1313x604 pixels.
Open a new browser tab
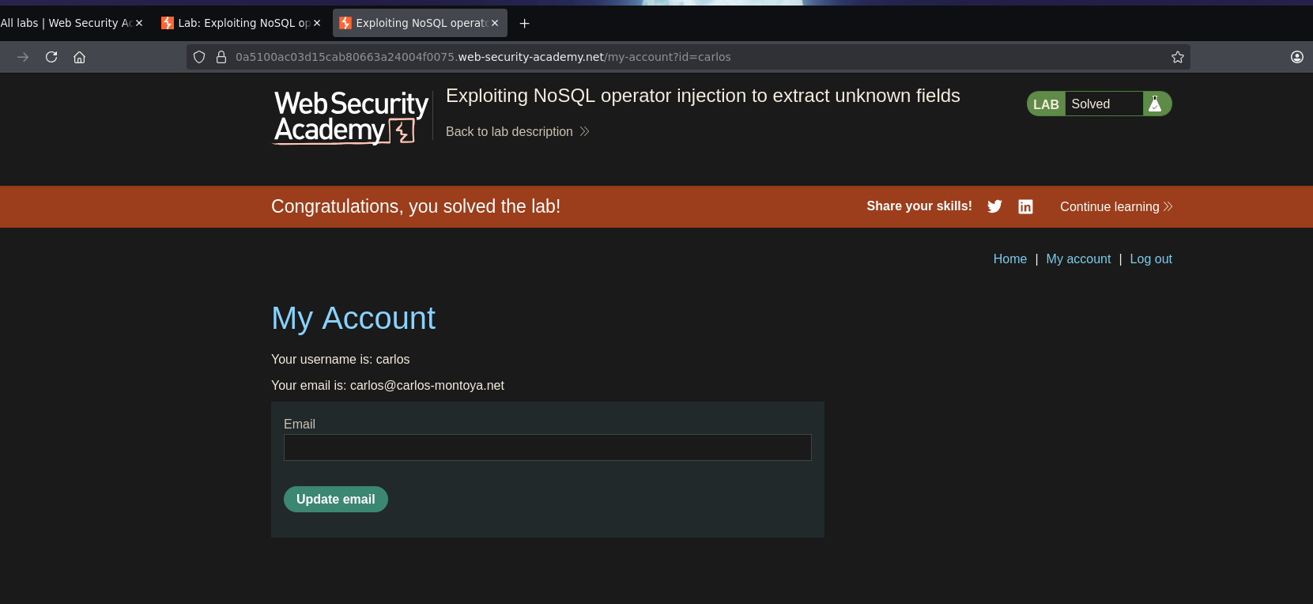click(x=524, y=23)
